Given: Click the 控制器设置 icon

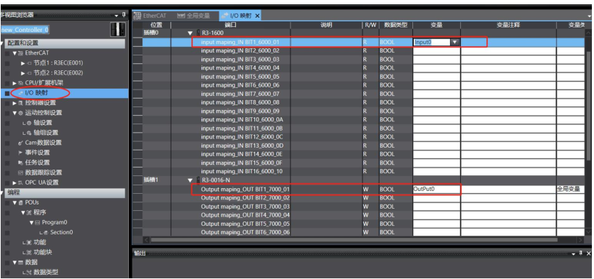Looking at the screenshot, I should pyautogui.click(x=21, y=103).
